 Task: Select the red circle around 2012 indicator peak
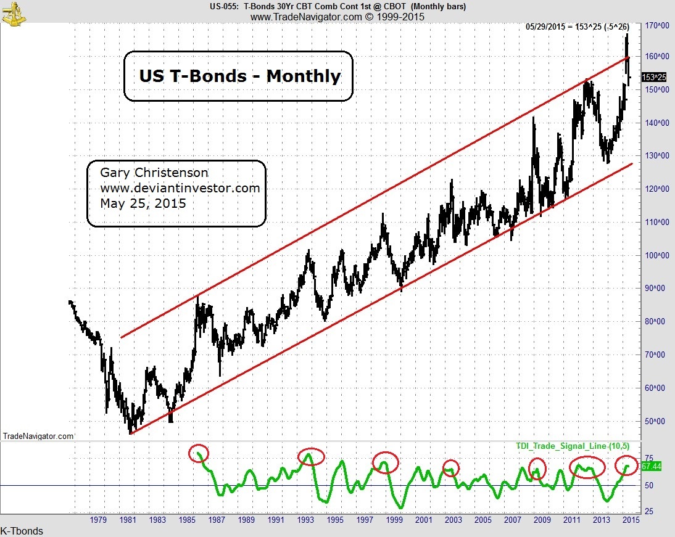[587, 467]
